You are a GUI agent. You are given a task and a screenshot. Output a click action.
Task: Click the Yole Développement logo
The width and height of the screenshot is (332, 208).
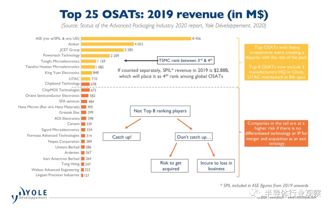[29, 195]
